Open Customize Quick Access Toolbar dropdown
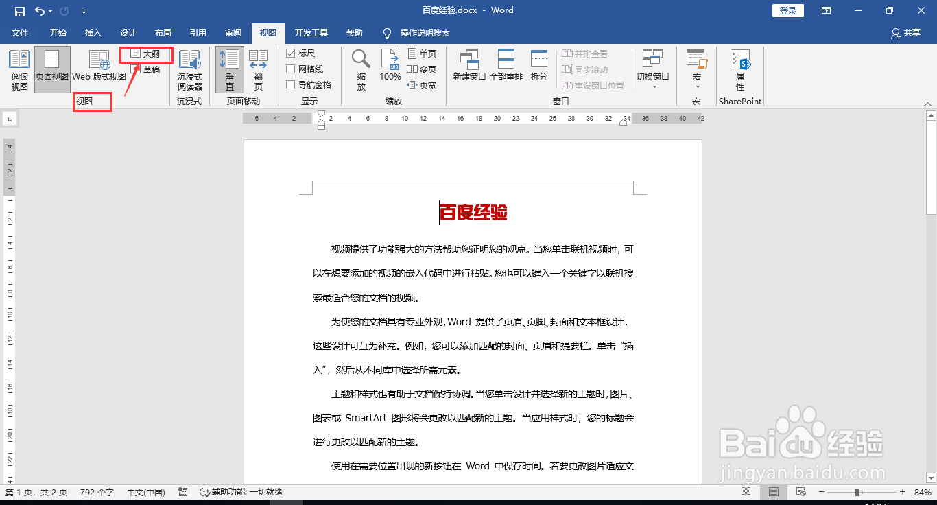This screenshot has height=505, width=937. (x=84, y=12)
